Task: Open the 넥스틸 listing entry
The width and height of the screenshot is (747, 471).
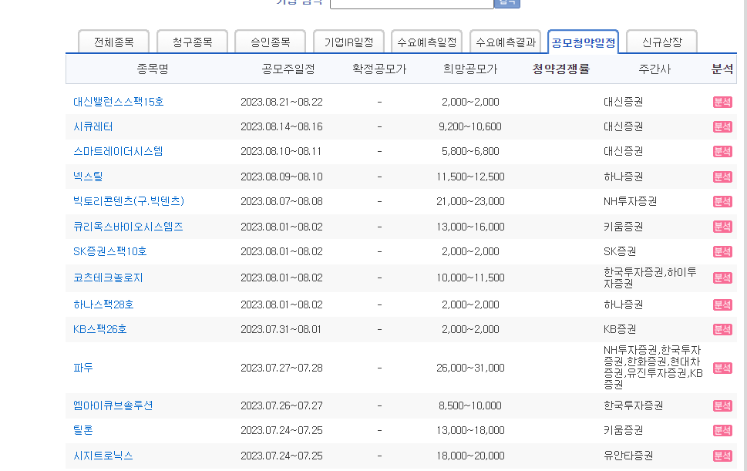Action: [91, 177]
